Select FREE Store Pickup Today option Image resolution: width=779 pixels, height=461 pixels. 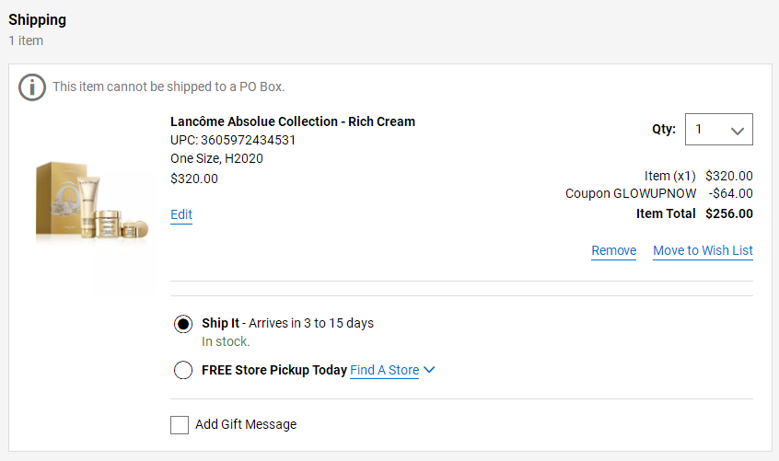tap(183, 370)
